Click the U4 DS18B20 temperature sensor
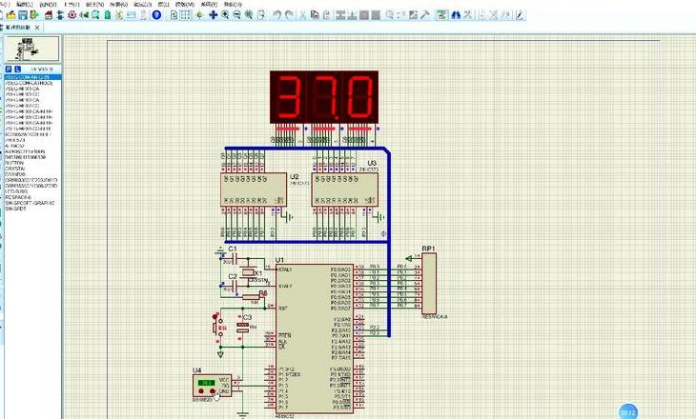The width and height of the screenshot is (696, 419). [x=212, y=386]
